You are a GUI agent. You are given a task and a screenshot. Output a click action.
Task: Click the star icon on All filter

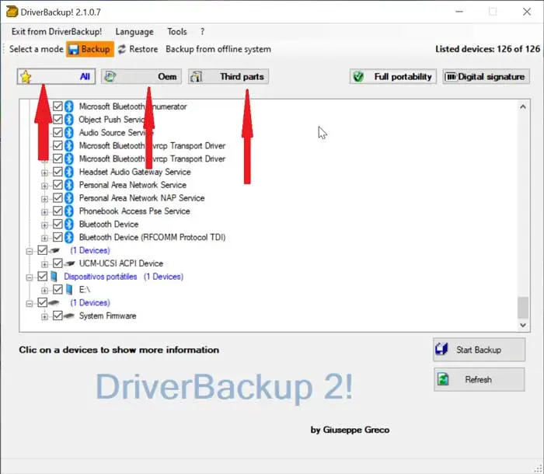pyautogui.click(x=26, y=77)
